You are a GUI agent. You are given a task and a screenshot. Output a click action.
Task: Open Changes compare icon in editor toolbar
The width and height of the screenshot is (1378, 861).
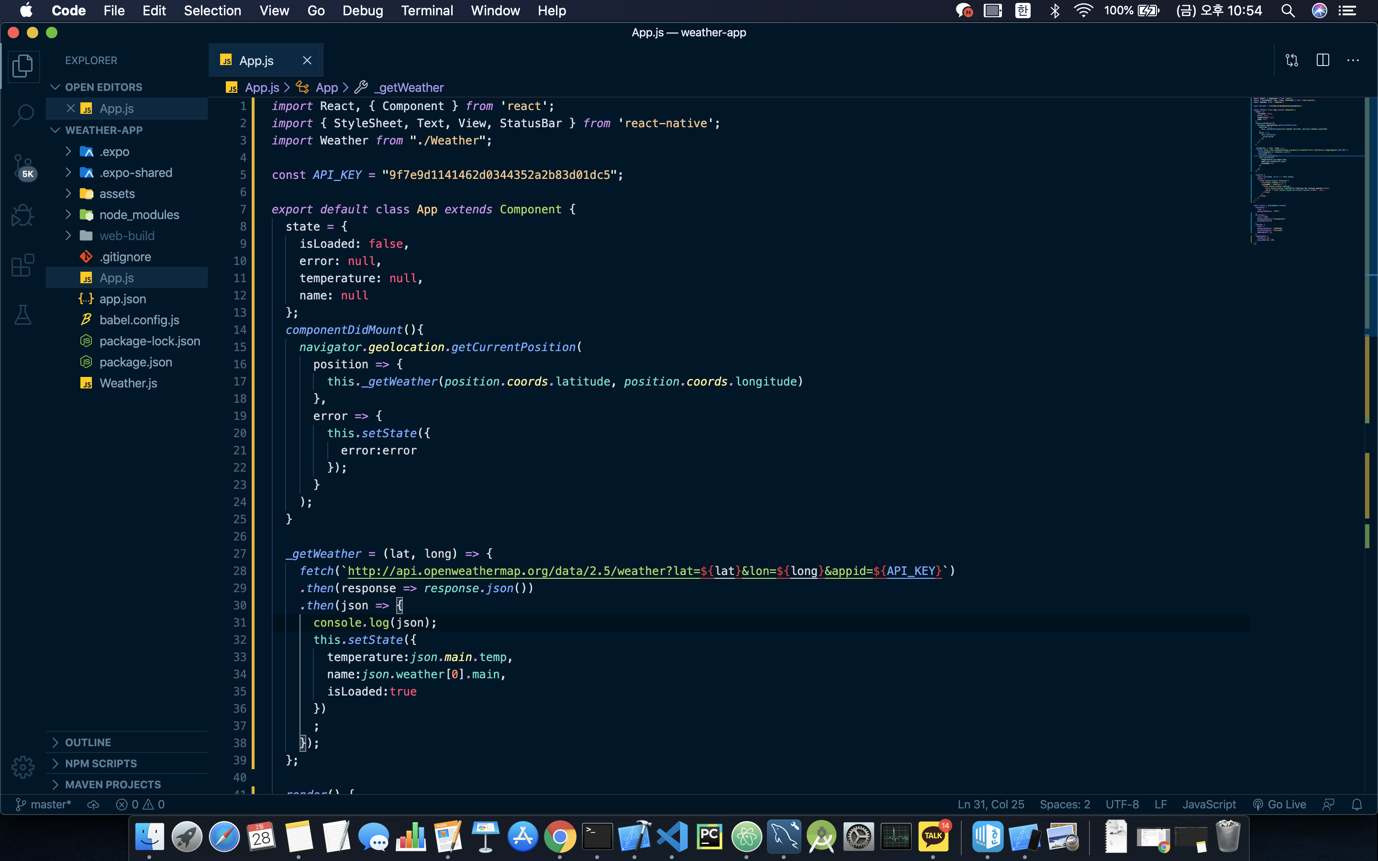1291,60
